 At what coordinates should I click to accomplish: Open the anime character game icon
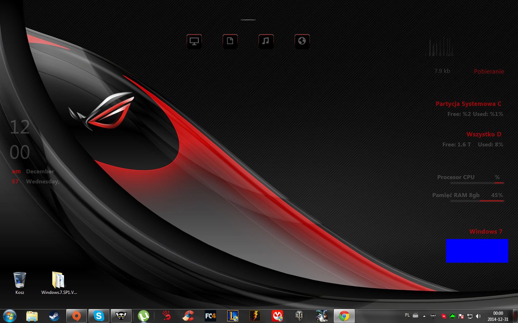(322, 316)
